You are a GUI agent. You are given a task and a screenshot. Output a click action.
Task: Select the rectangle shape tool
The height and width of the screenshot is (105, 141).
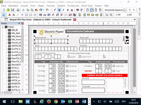coord(27,15)
